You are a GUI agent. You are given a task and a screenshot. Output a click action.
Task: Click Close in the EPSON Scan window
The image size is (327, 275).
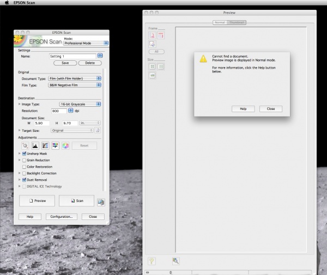(93, 217)
